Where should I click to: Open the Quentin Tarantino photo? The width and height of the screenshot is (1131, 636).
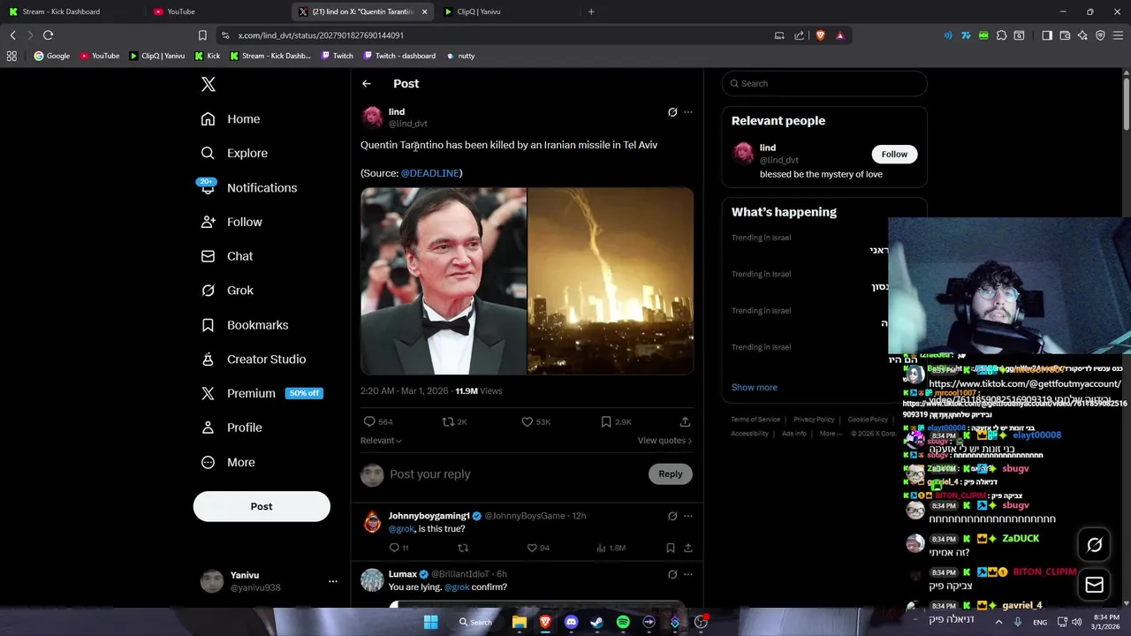point(444,281)
